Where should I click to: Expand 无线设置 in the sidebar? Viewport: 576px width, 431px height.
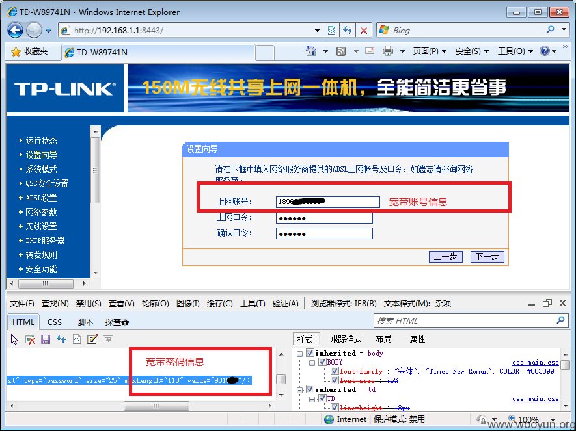coord(41,226)
